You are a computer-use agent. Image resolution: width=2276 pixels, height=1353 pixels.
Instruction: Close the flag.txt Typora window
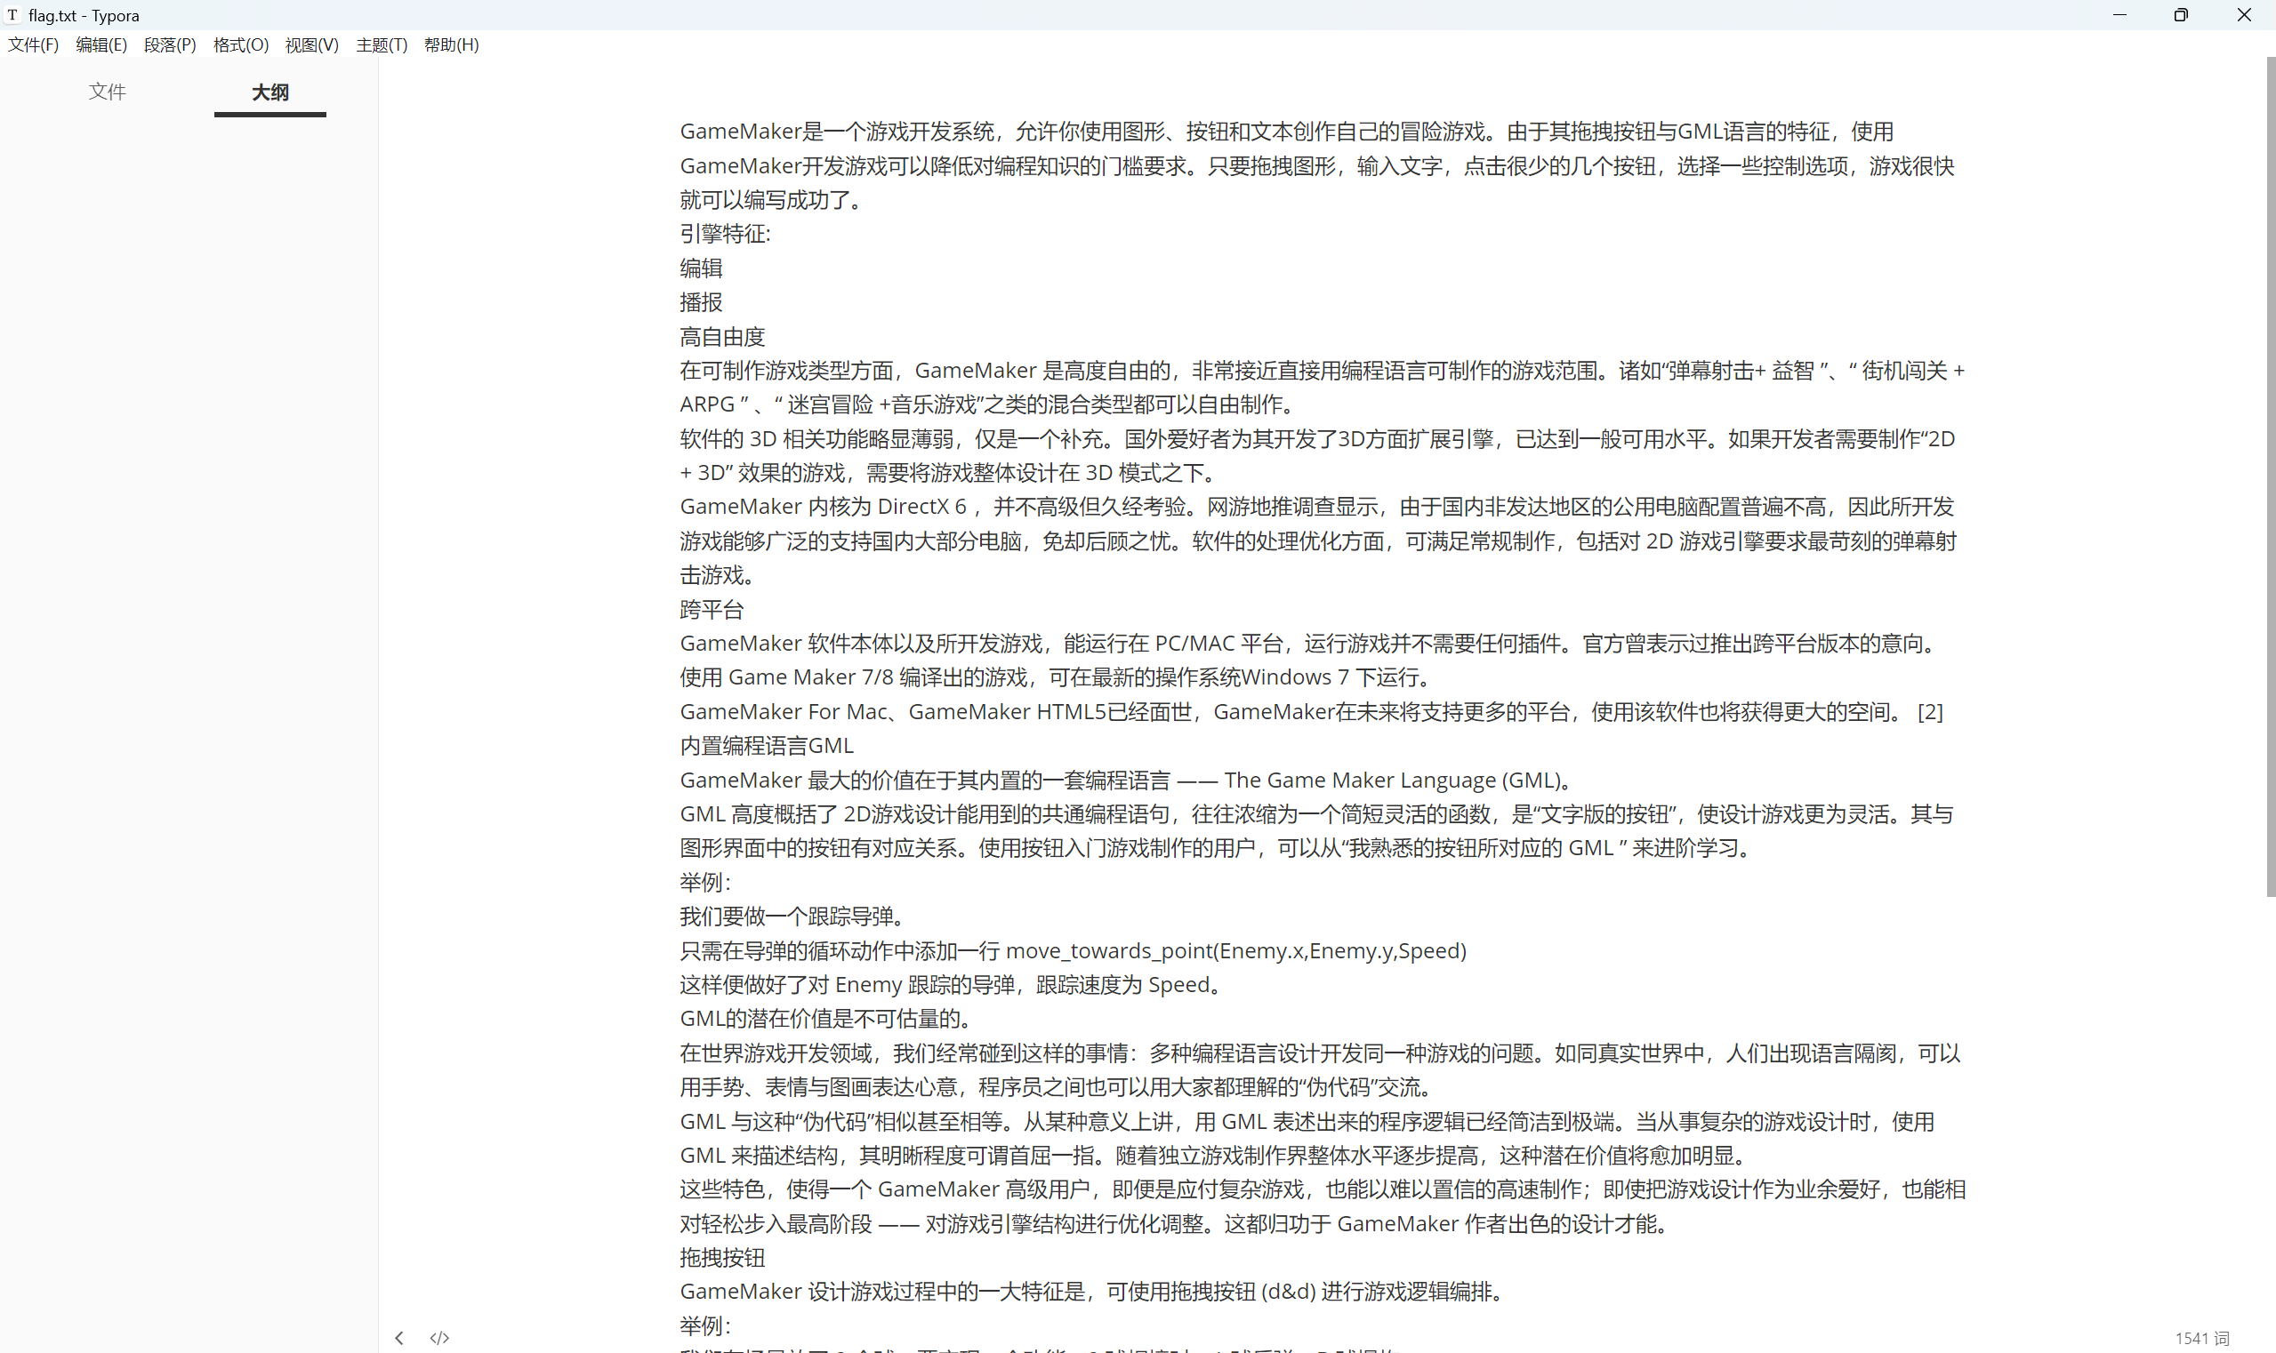coord(2244,14)
